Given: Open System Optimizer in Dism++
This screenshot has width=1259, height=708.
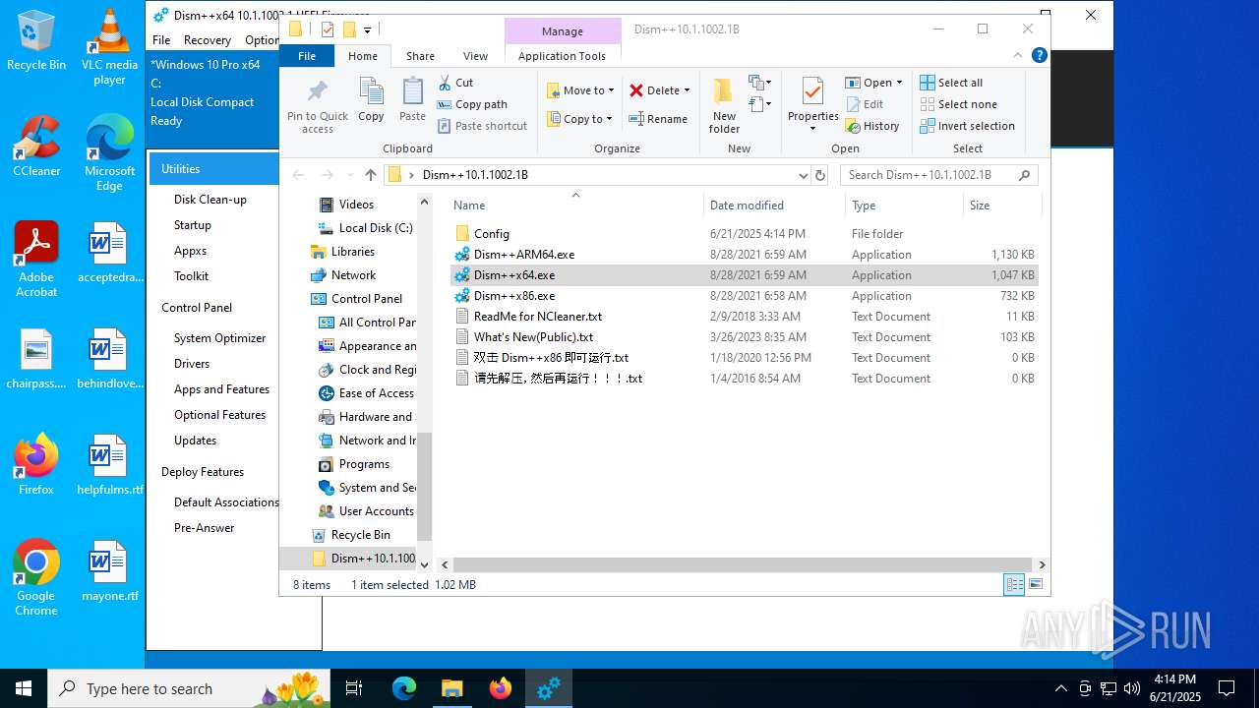Looking at the screenshot, I should coord(220,338).
